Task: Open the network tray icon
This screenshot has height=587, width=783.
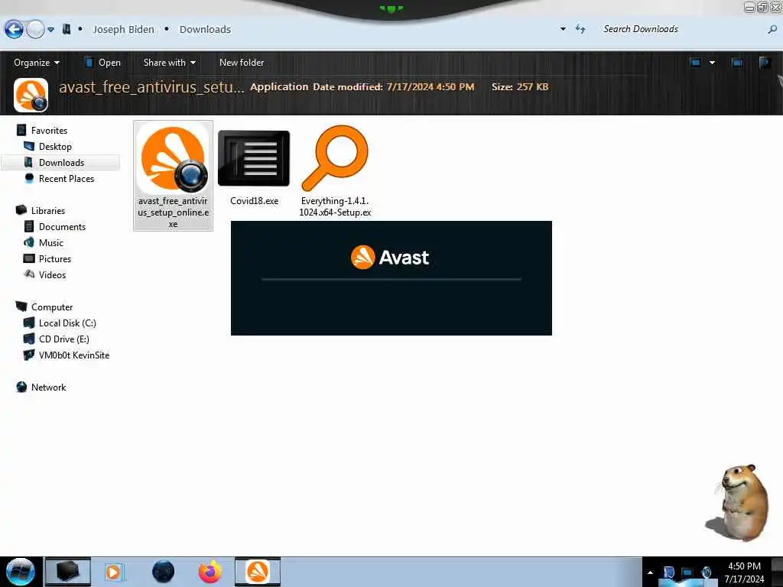Action: point(687,572)
